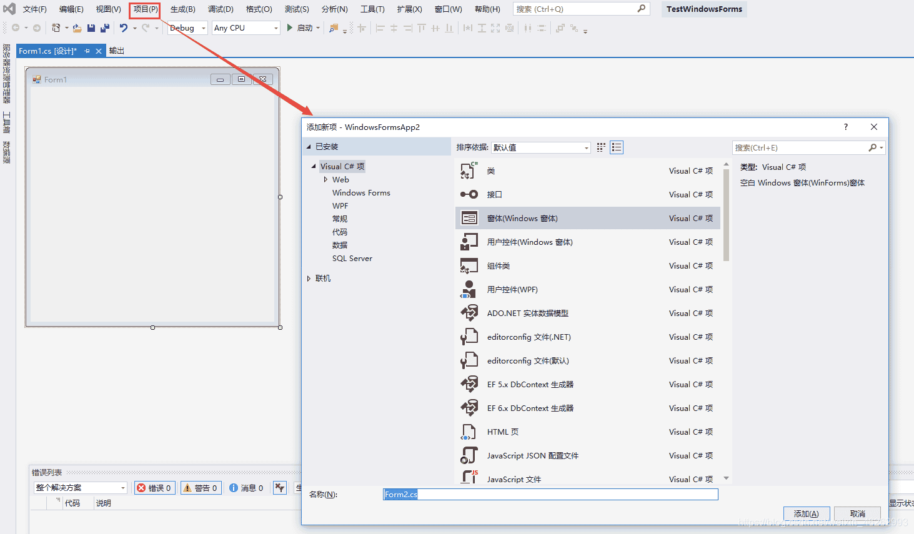Click the errors filter icon in Error List
Image resolution: width=914 pixels, height=534 pixels.
click(x=154, y=488)
